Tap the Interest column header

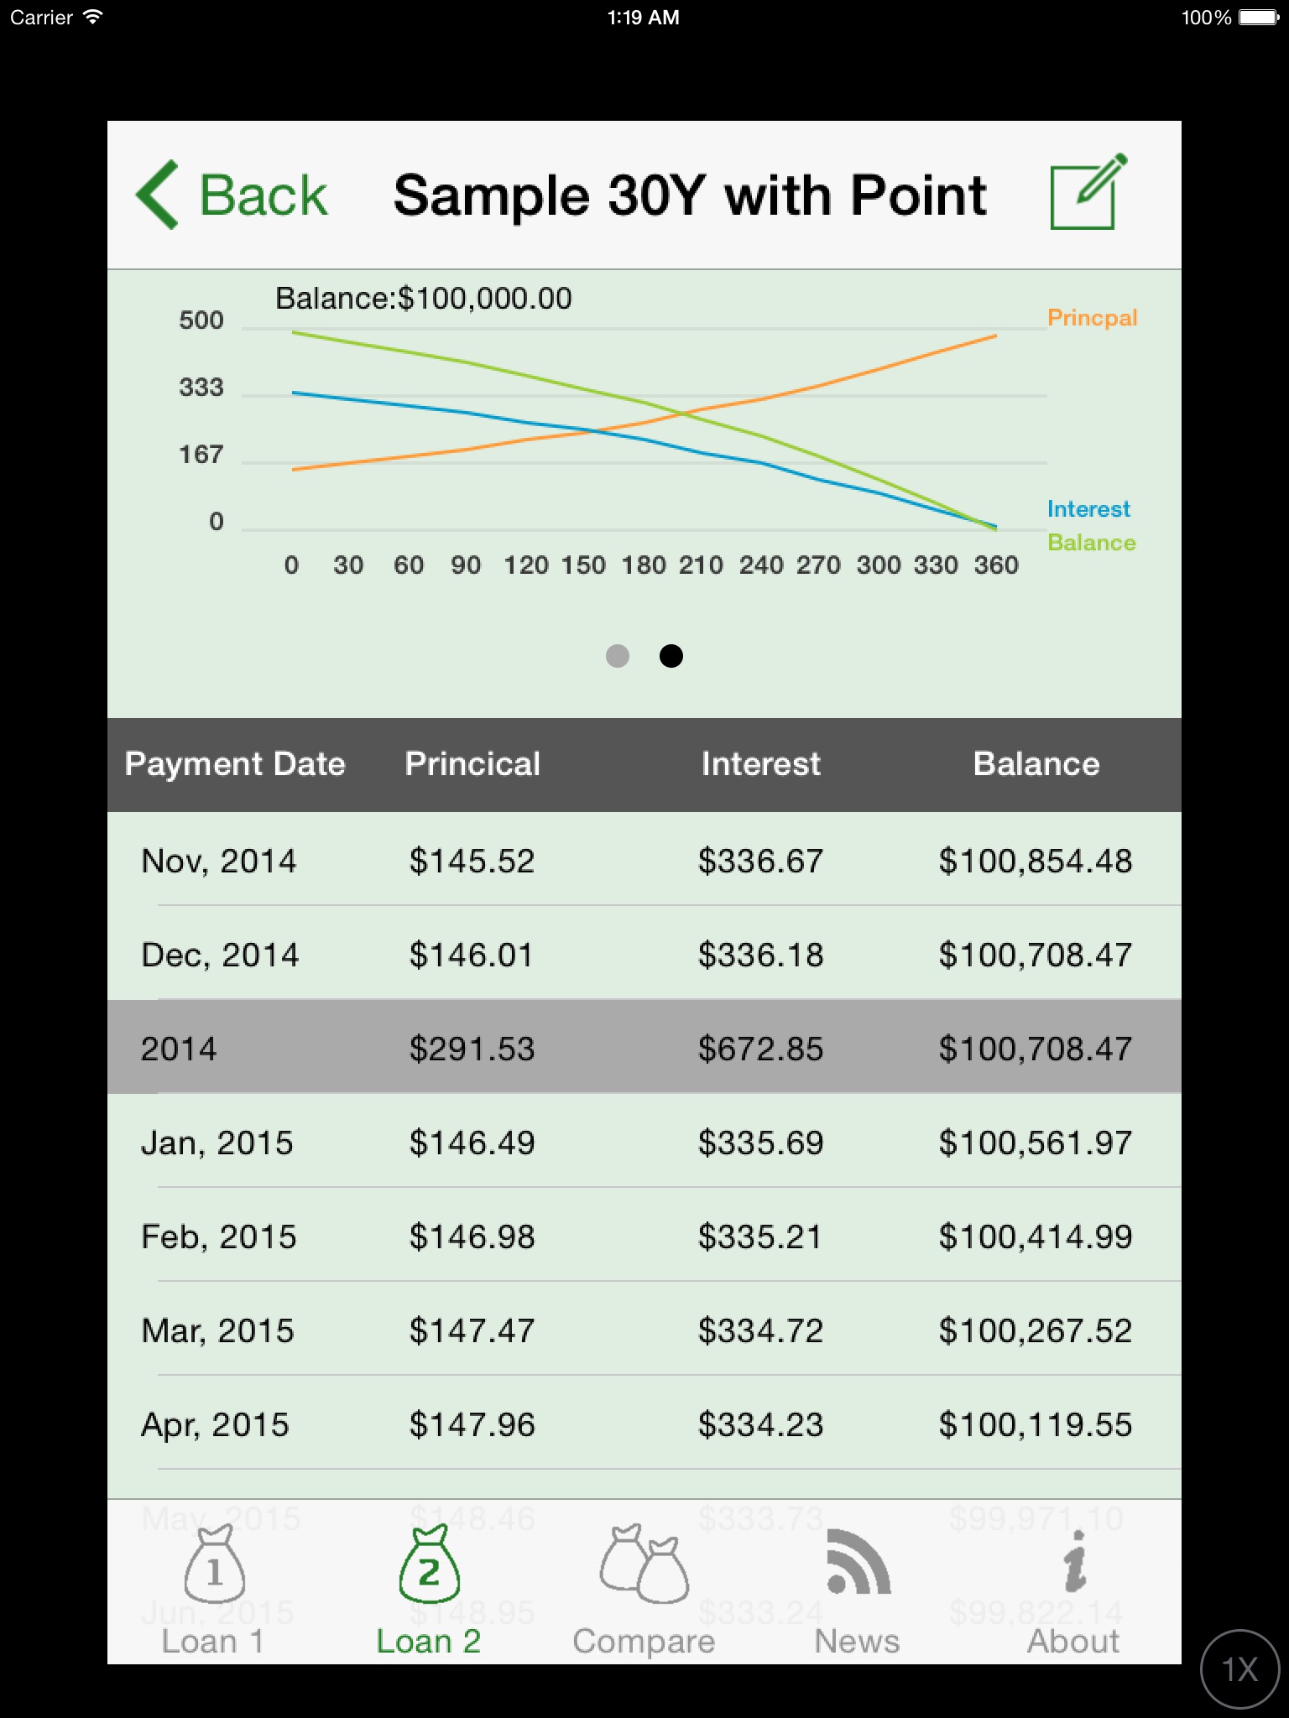coord(760,764)
